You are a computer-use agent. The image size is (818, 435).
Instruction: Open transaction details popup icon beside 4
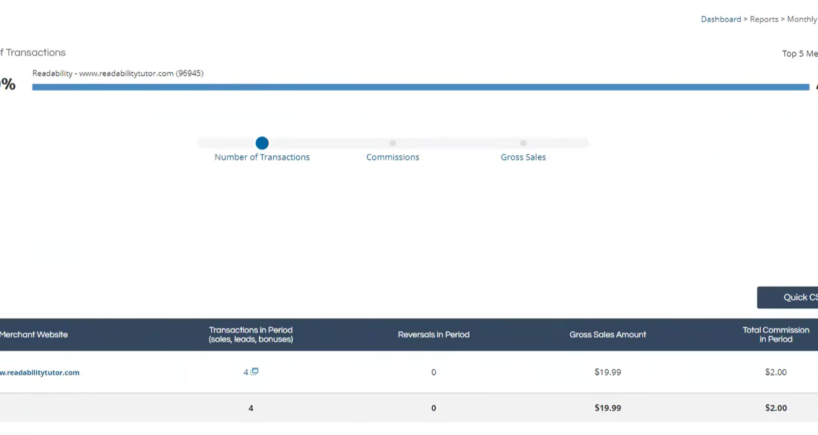pos(255,372)
